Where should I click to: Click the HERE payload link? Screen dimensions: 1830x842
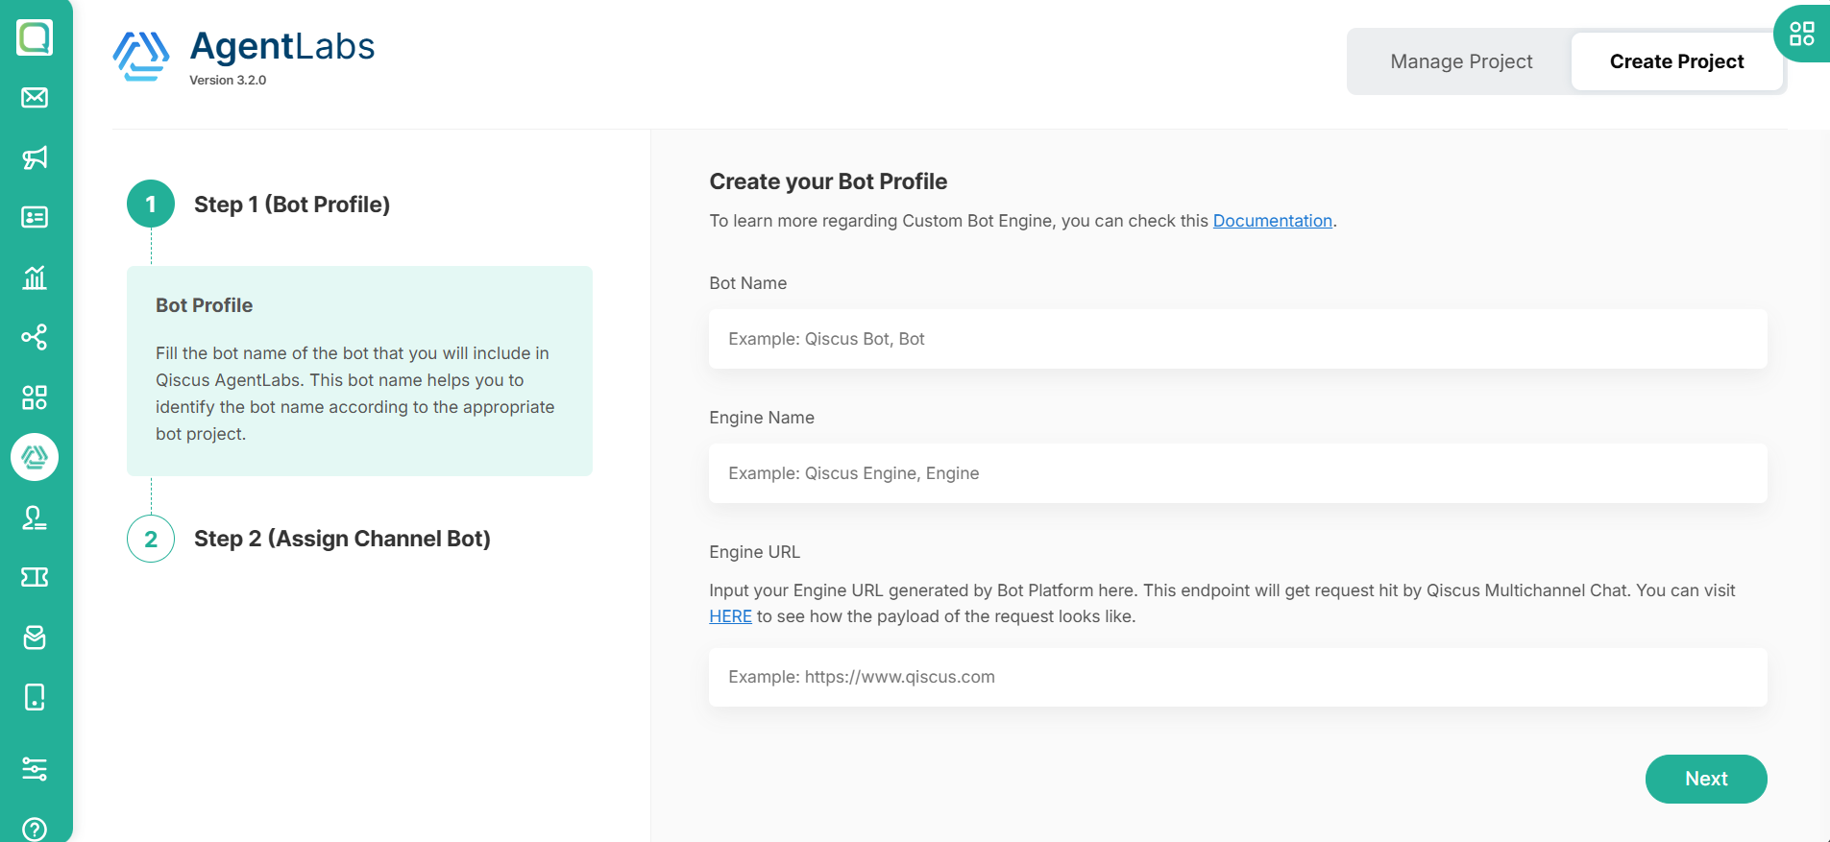coord(730,616)
